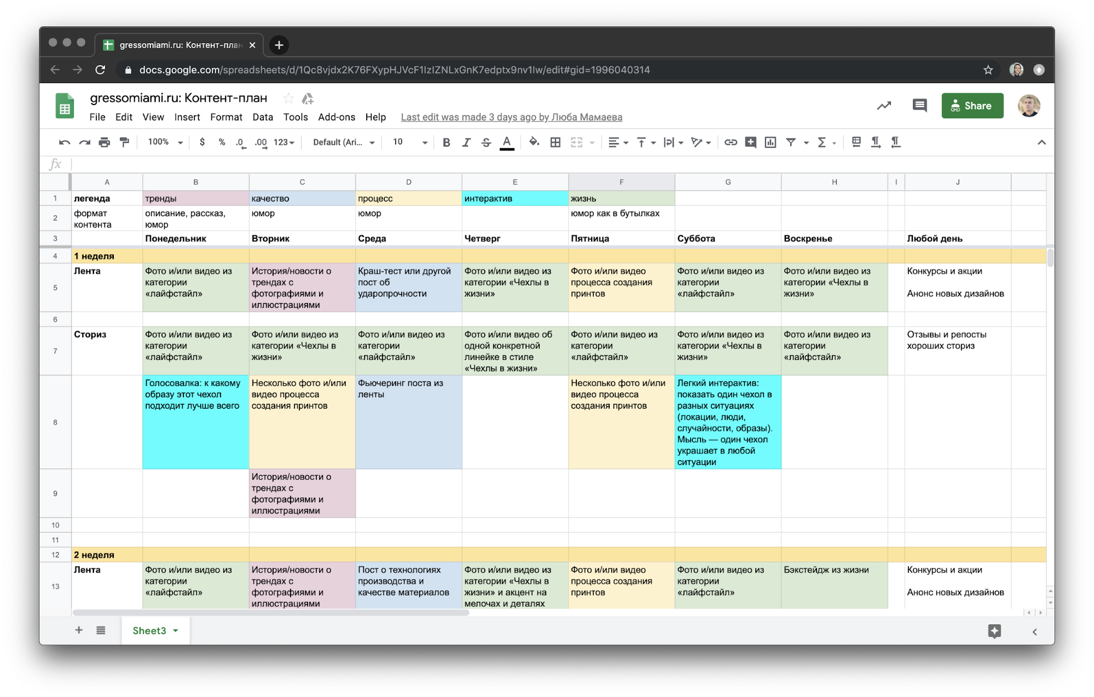The height and width of the screenshot is (697, 1094).
Task: Open the Format menu
Action: [226, 117]
